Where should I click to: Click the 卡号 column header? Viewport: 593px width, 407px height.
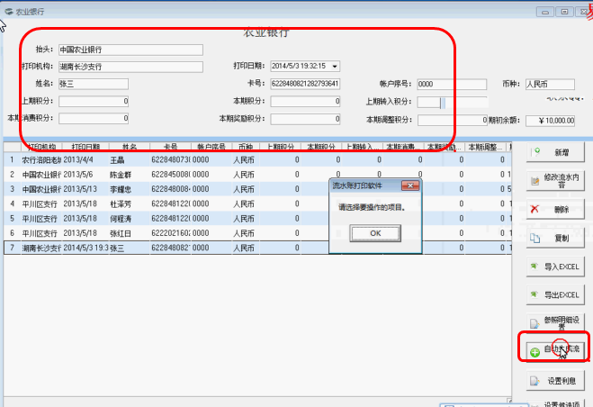(171, 147)
